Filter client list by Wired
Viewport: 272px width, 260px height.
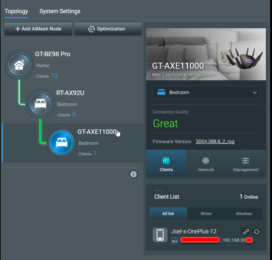[206, 214]
